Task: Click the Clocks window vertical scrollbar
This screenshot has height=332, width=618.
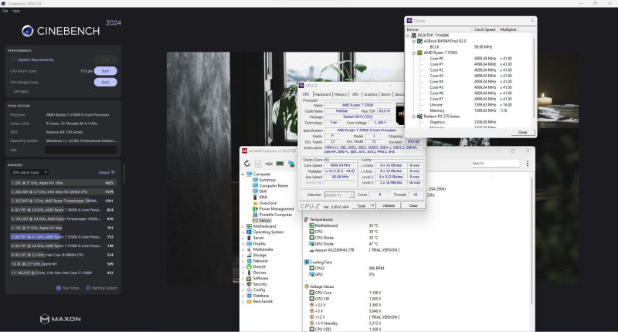Action: click(x=535, y=77)
